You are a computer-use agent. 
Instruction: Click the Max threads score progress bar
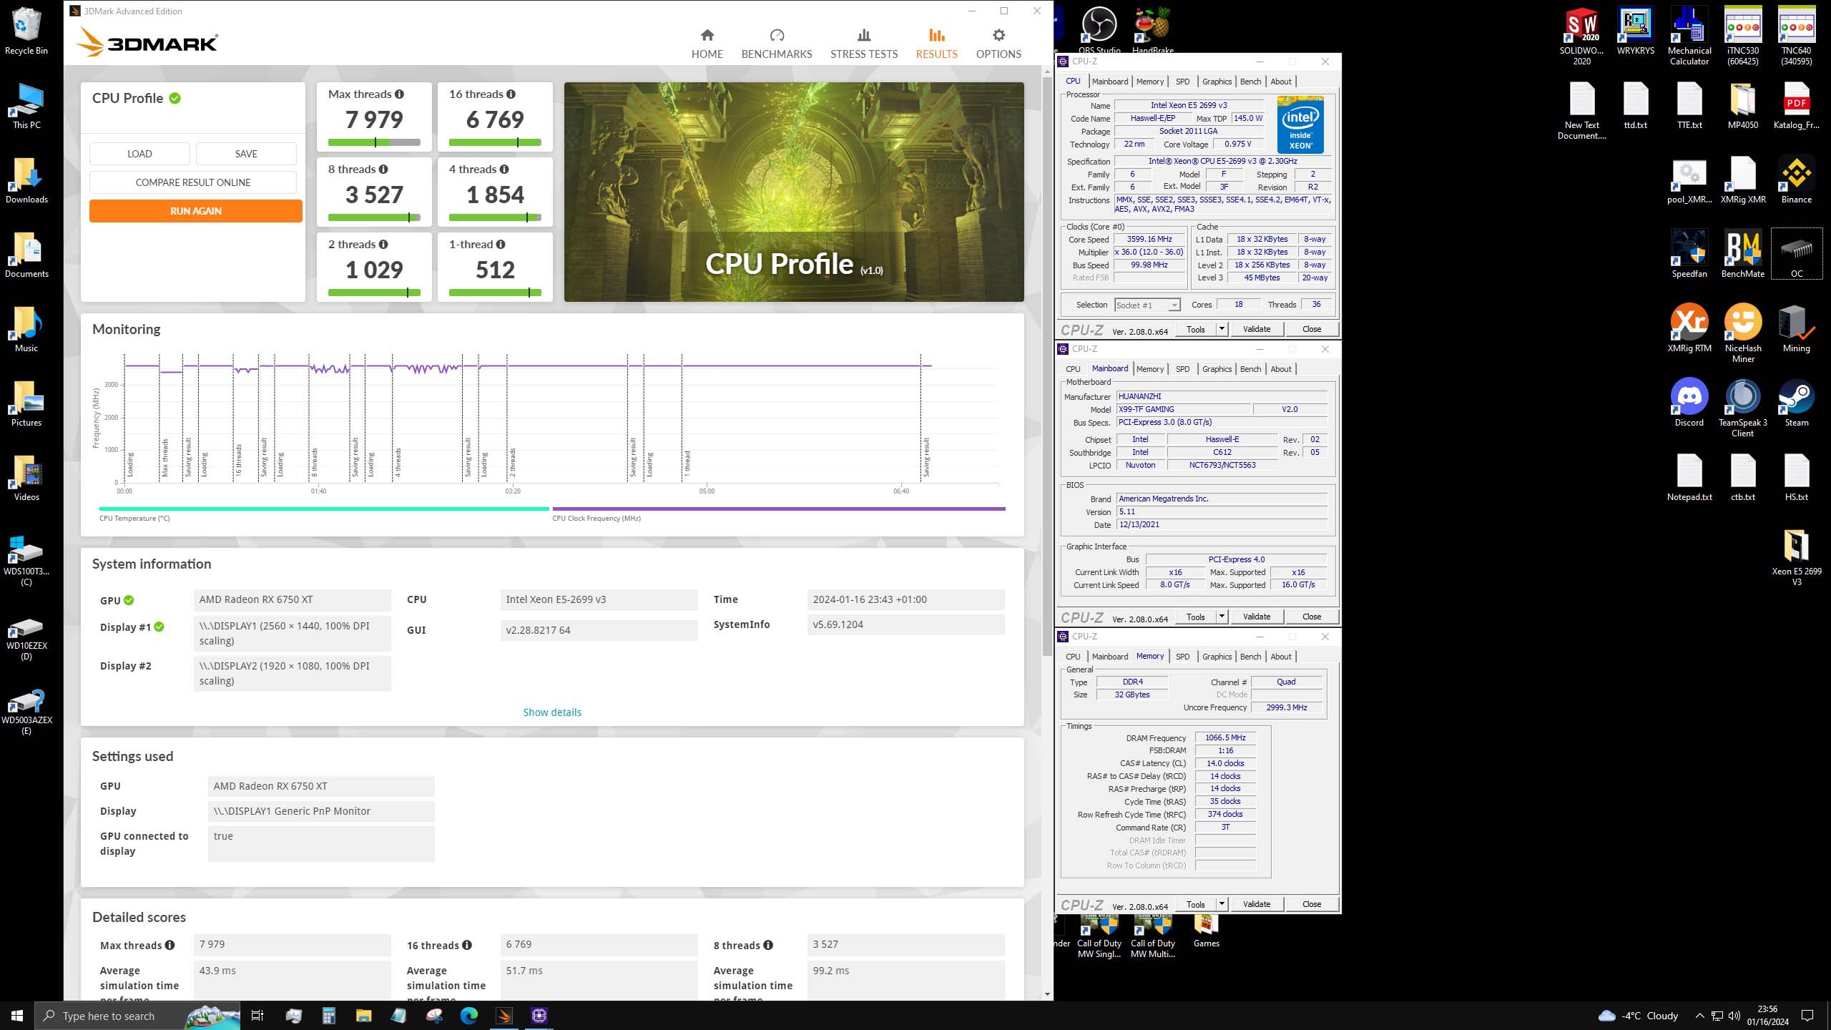click(x=374, y=142)
